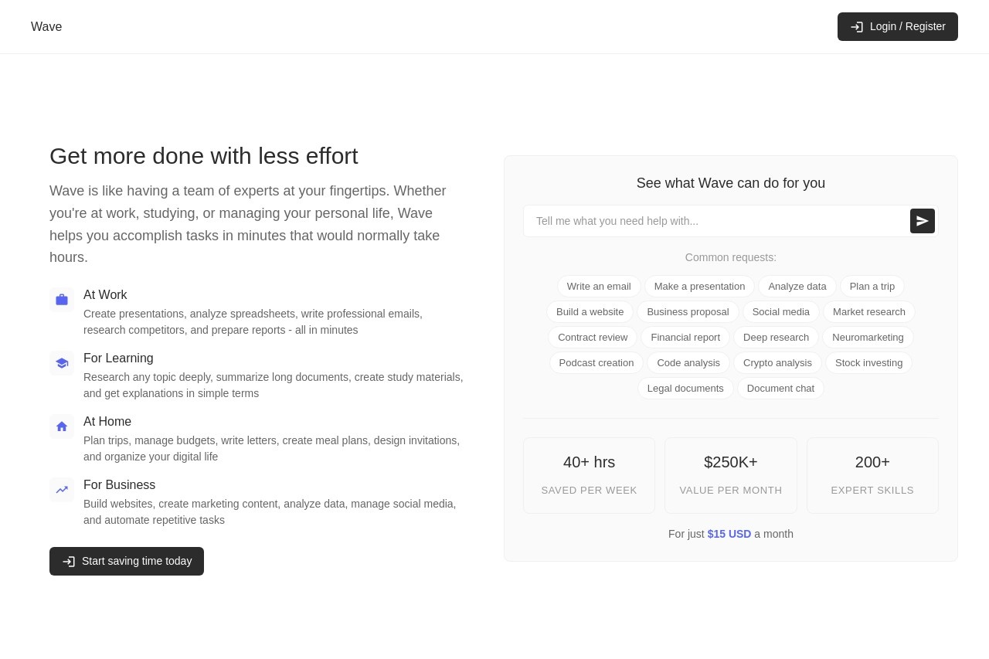Select the Write an email chip
Viewport: 989px width, 659px height.
pos(599,287)
